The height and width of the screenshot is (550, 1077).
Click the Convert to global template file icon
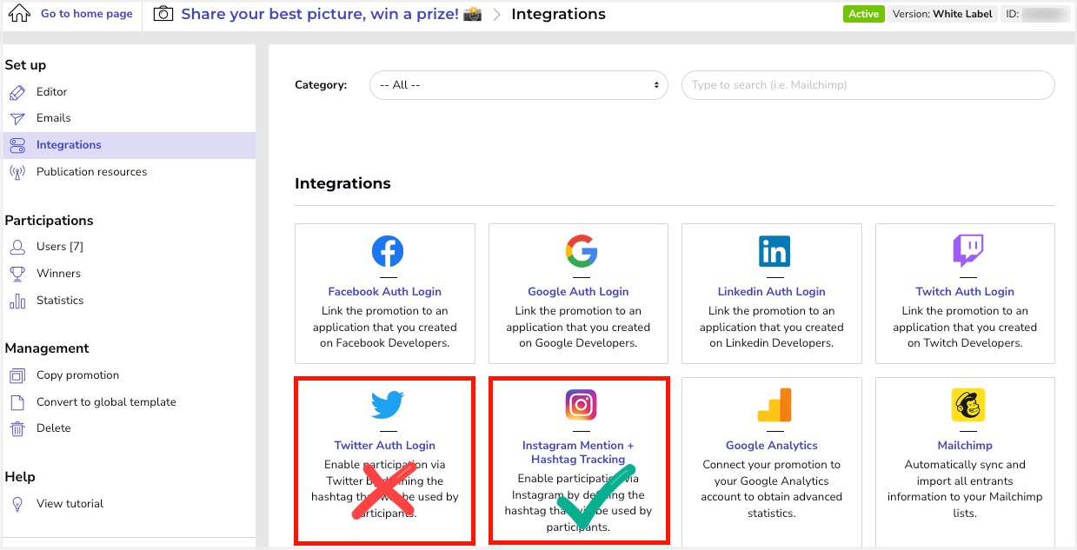click(17, 402)
